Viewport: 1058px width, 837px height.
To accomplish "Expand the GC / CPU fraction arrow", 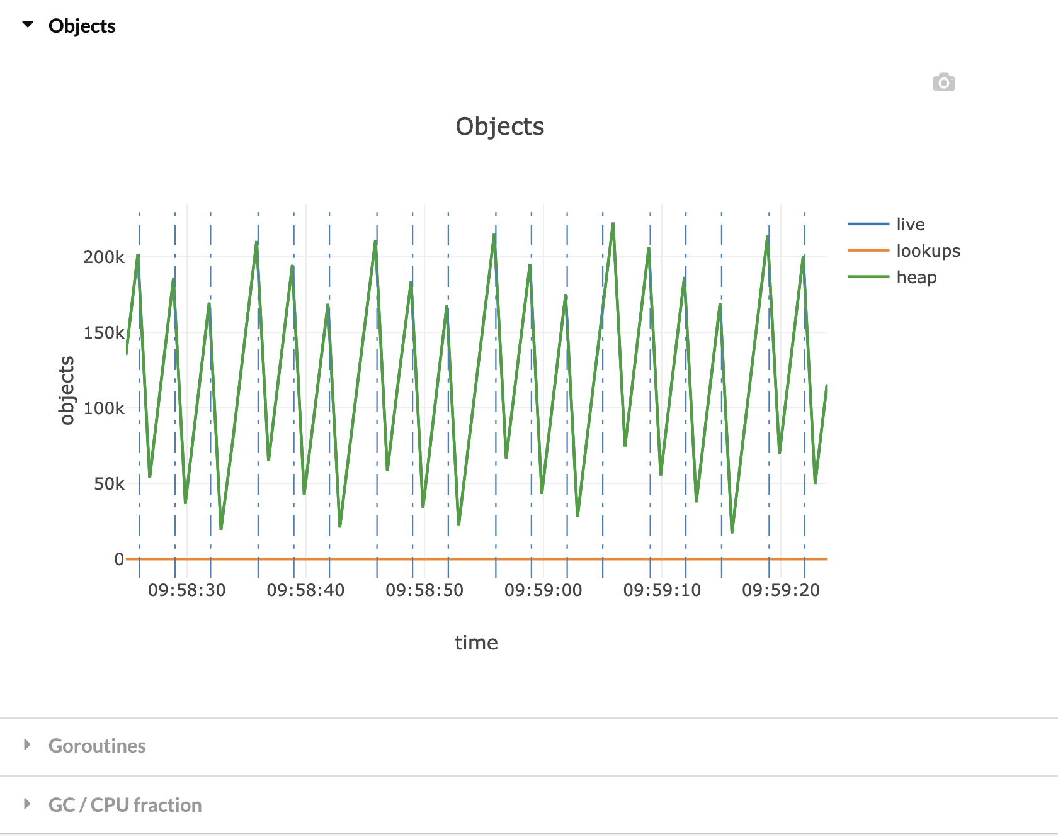I will (x=27, y=804).
